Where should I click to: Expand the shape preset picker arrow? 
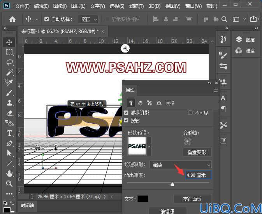[x=149, y=146]
